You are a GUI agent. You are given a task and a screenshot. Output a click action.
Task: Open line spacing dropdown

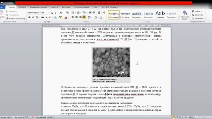click(90, 17)
